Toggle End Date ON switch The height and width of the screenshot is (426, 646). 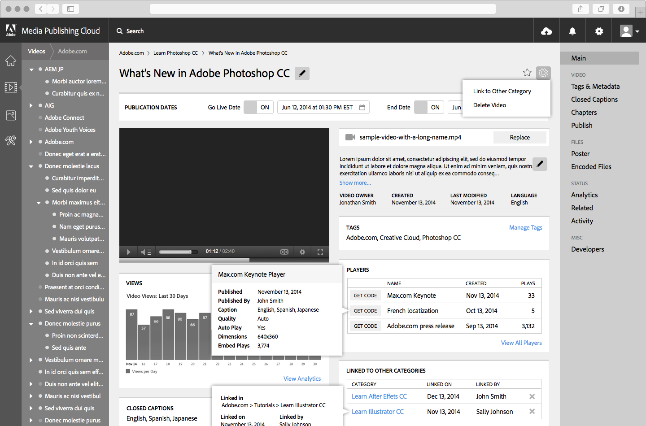429,107
